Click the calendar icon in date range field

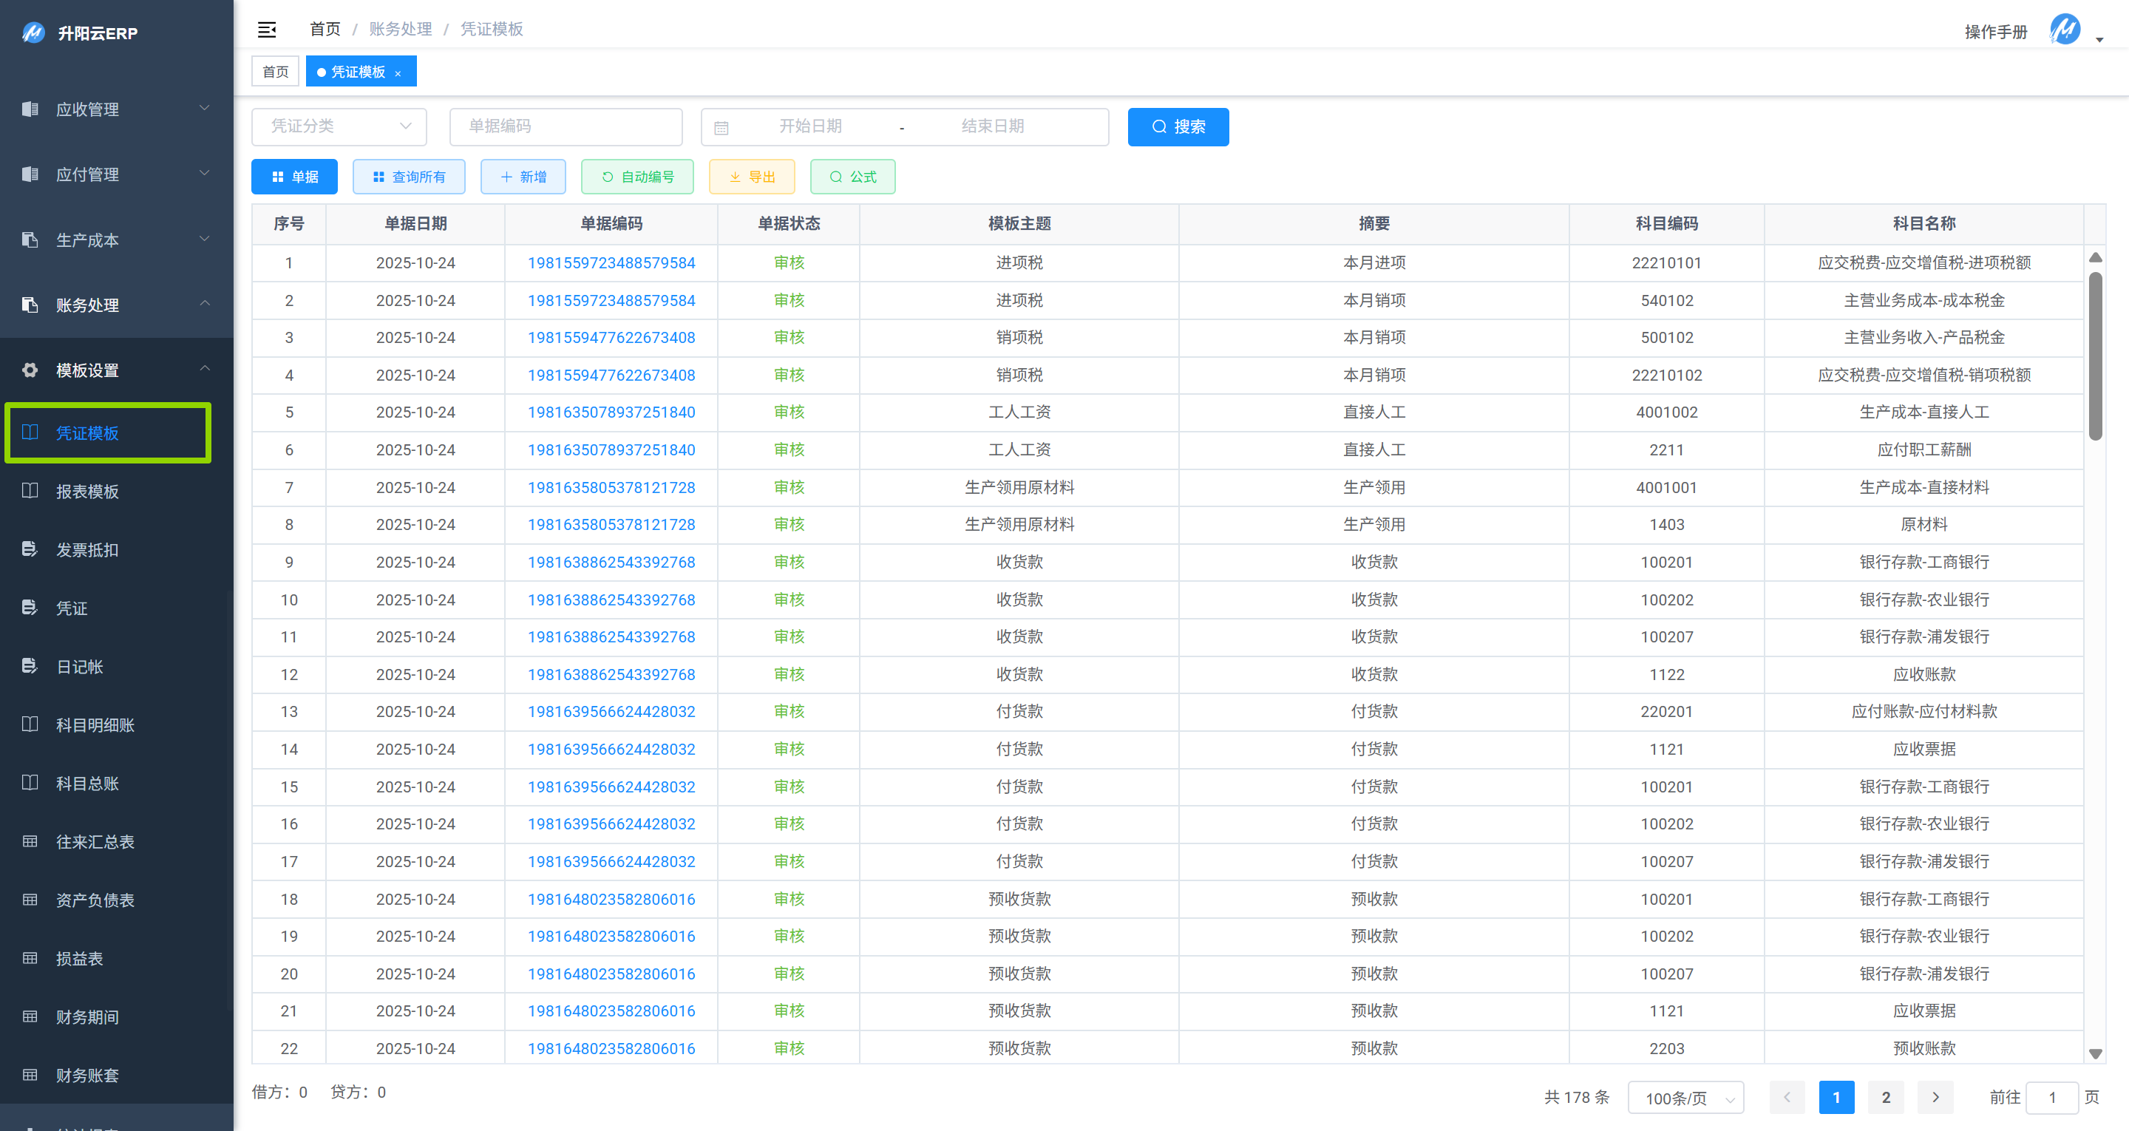(721, 127)
